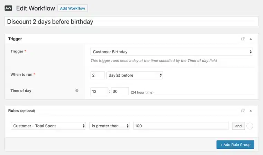The image size is (263, 155).
Task: Open the Customer Birthday trigger dropdown
Action: point(172,52)
